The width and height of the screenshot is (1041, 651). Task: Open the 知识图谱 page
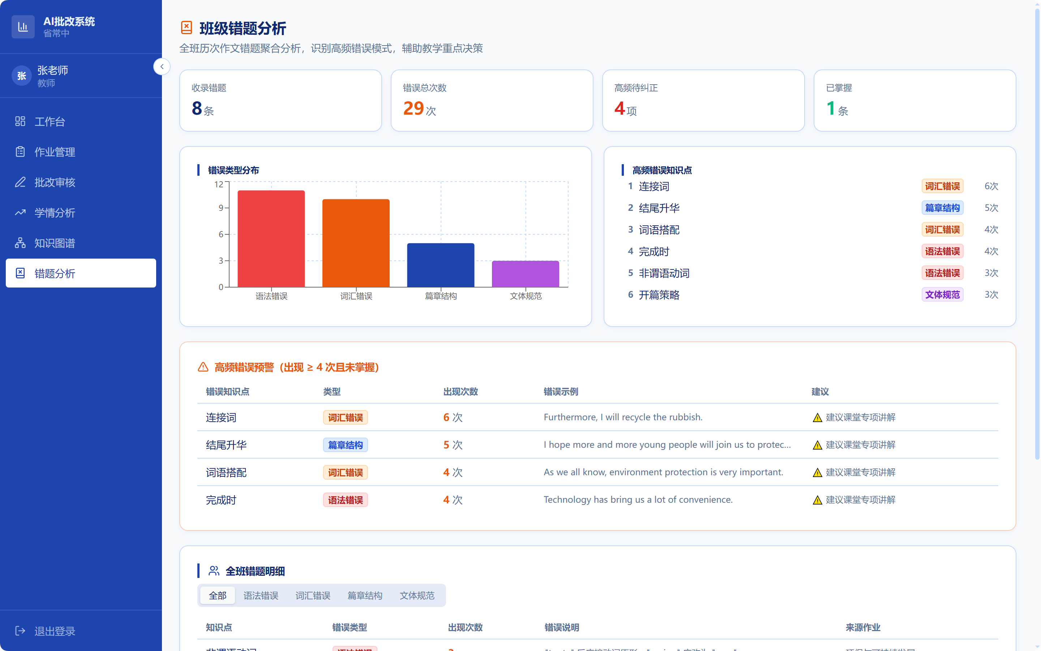(x=81, y=243)
